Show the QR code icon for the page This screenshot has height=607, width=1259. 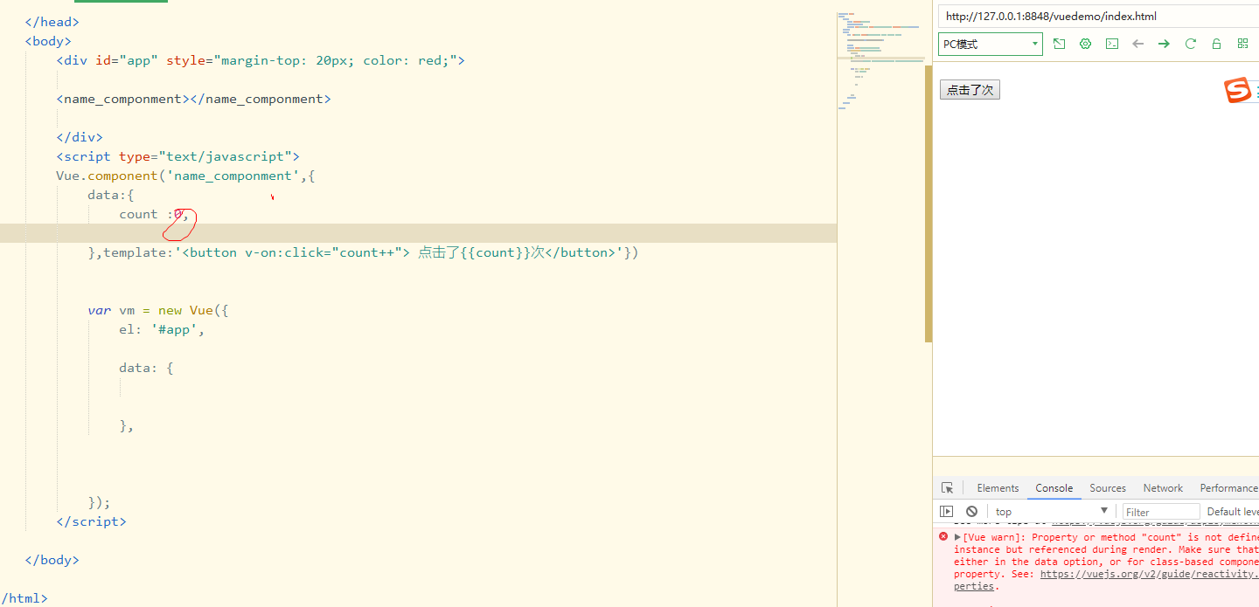coord(1242,44)
